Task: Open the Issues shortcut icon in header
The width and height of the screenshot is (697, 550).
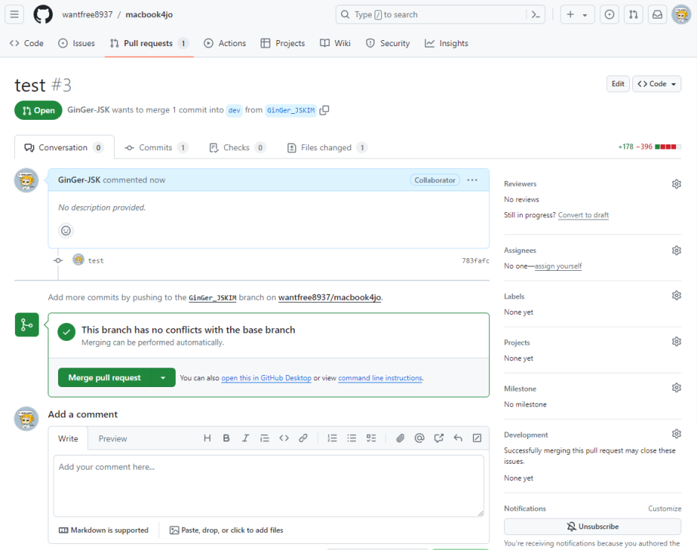Action: click(609, 15)
